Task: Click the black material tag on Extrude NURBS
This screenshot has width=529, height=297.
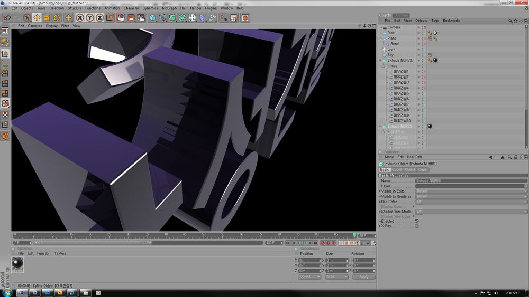Action: pos(430,126)
